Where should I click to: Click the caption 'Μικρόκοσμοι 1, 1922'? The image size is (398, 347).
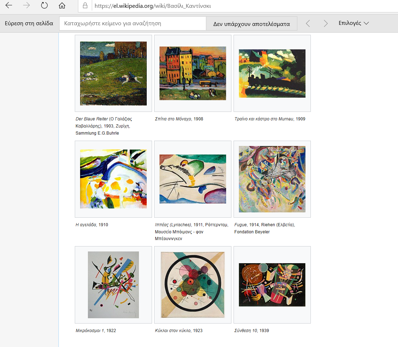[96, 330]
